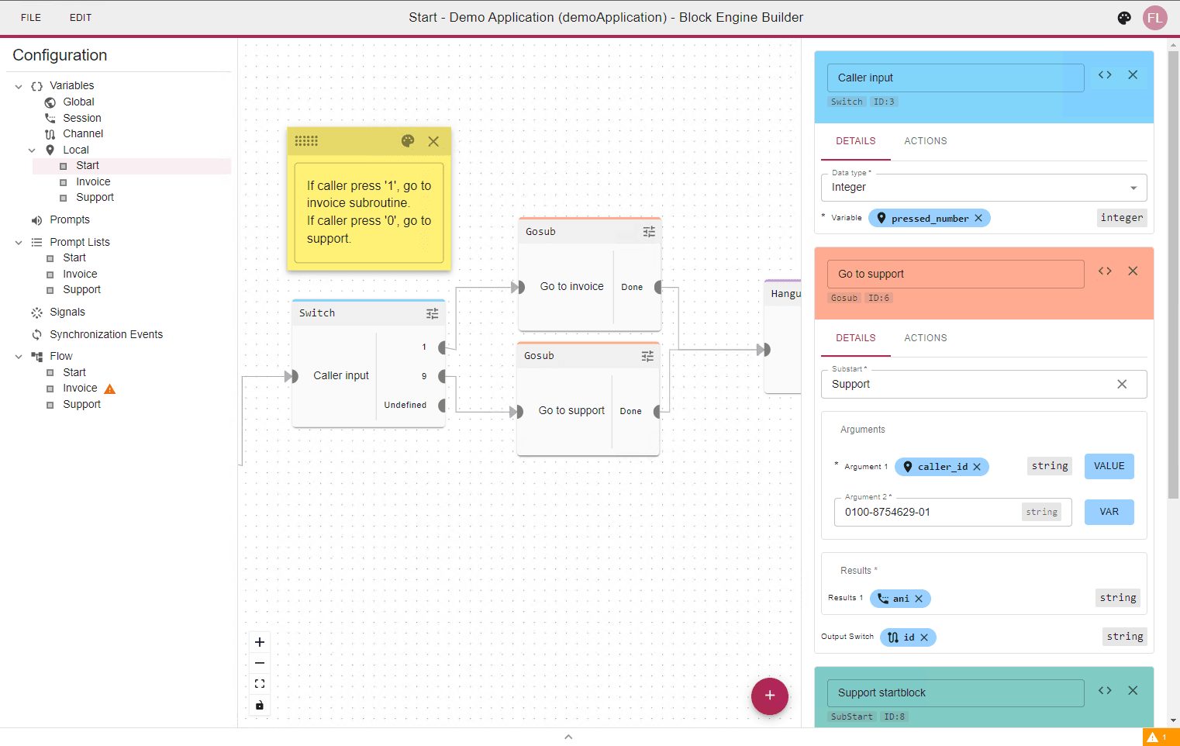This screenshot has width=1180, height=746.
Task: Click the theme palette icon in the top bar
Action: pos(1124,17)
